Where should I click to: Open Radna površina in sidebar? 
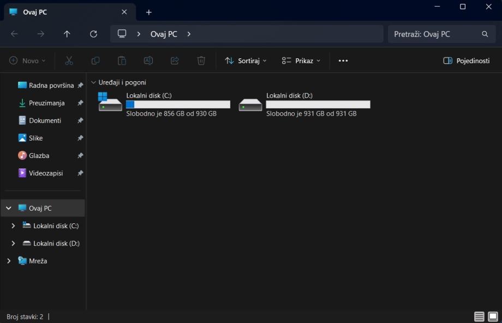46,86
